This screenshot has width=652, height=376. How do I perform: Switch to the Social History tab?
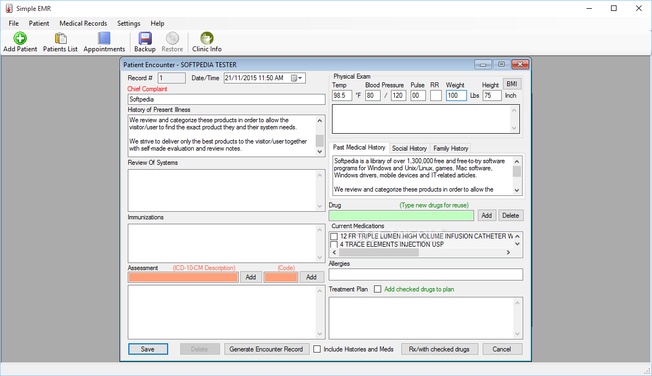[x=409, y=148]
